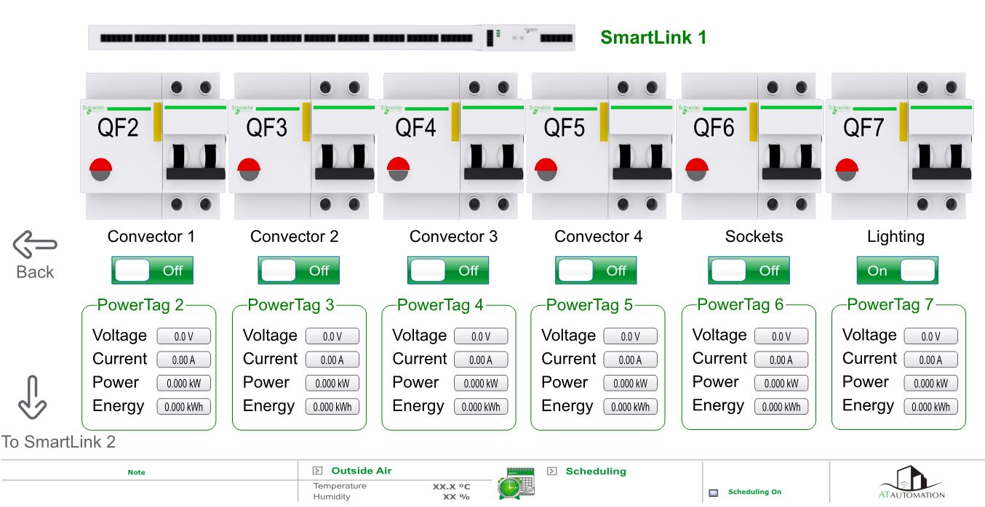The image size is (985, 507).
Task: Click the Back arrow icon
Action: click(34, 246)
